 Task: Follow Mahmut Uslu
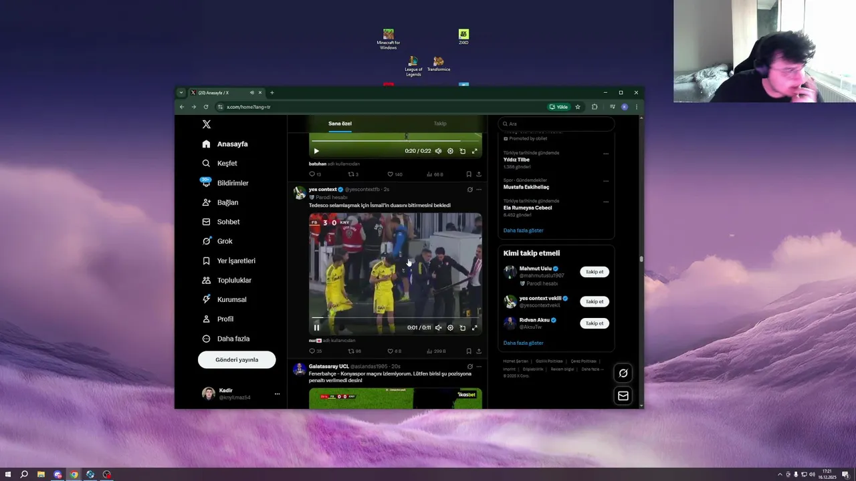coord(595,272)
